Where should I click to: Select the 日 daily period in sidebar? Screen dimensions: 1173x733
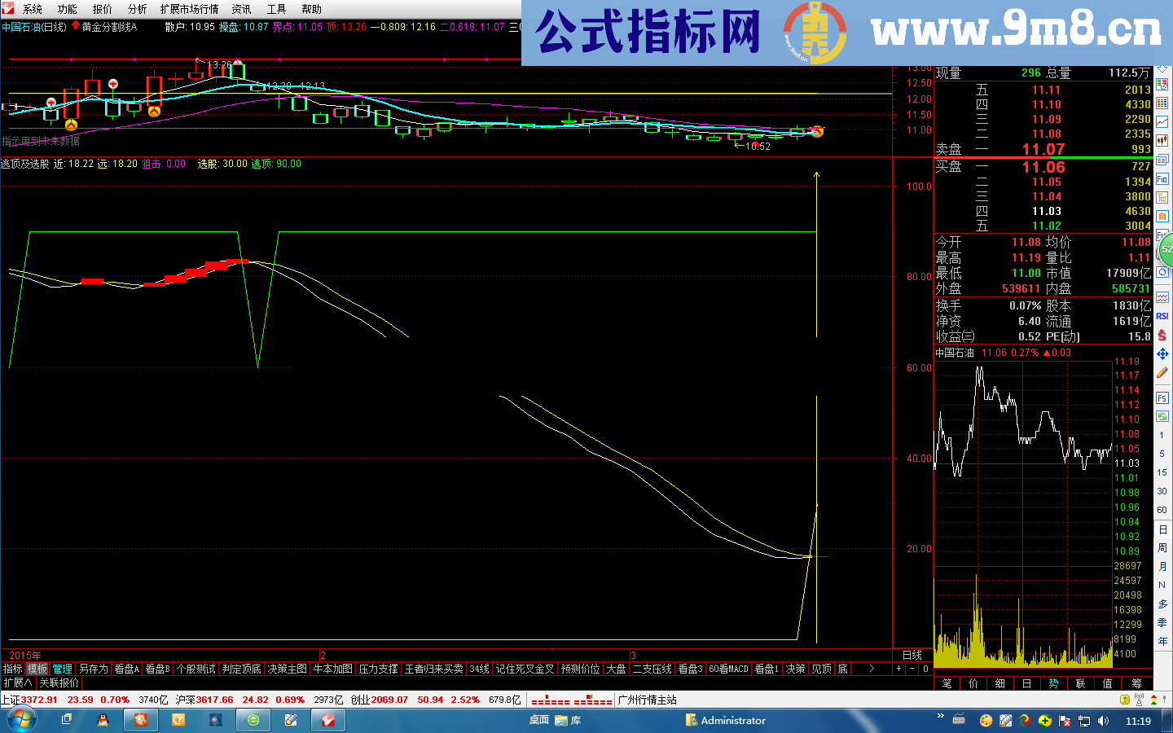tap(1162, 529)
